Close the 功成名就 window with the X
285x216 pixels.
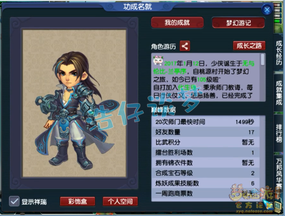click(x=267, y=10)
